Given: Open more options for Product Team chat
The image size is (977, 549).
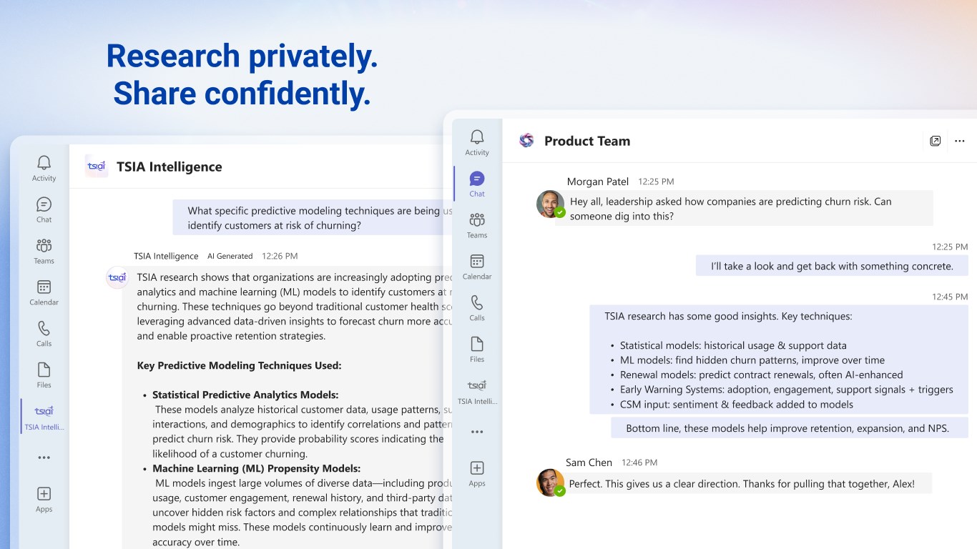Looking at the screenshot, I should coord(960,141).
